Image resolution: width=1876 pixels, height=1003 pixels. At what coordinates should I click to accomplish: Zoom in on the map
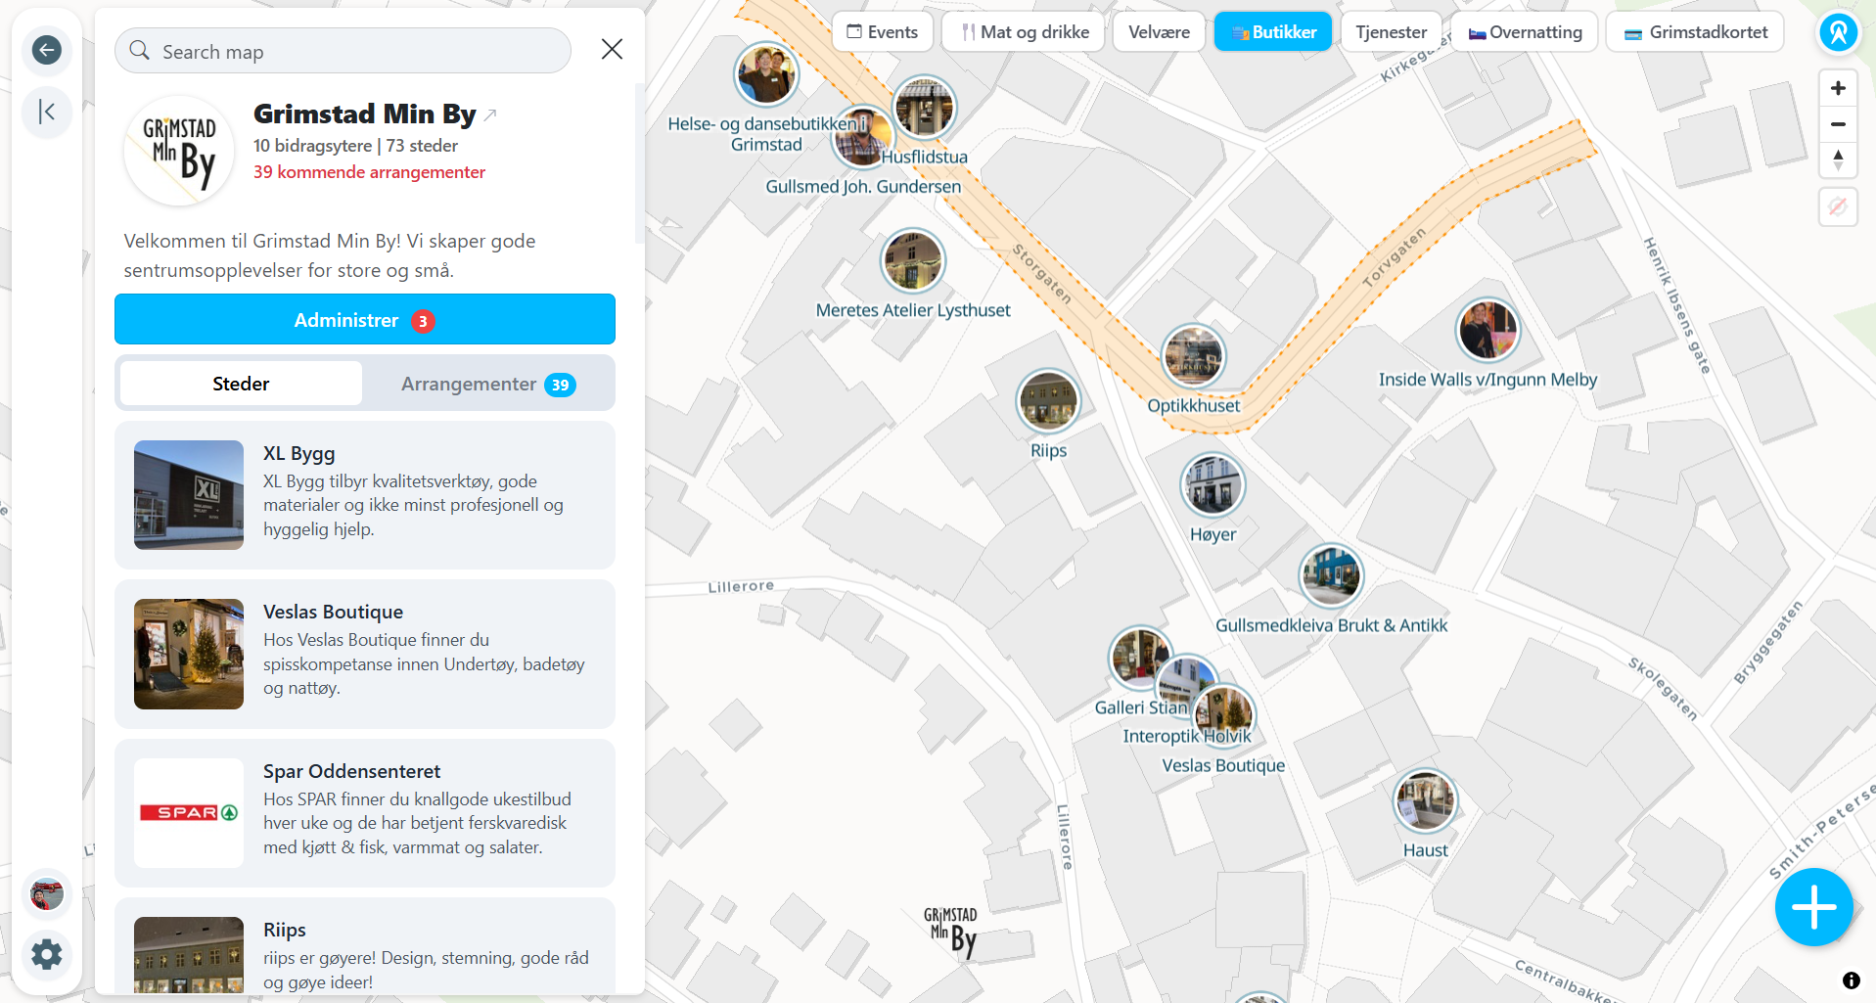point(1838,88)
